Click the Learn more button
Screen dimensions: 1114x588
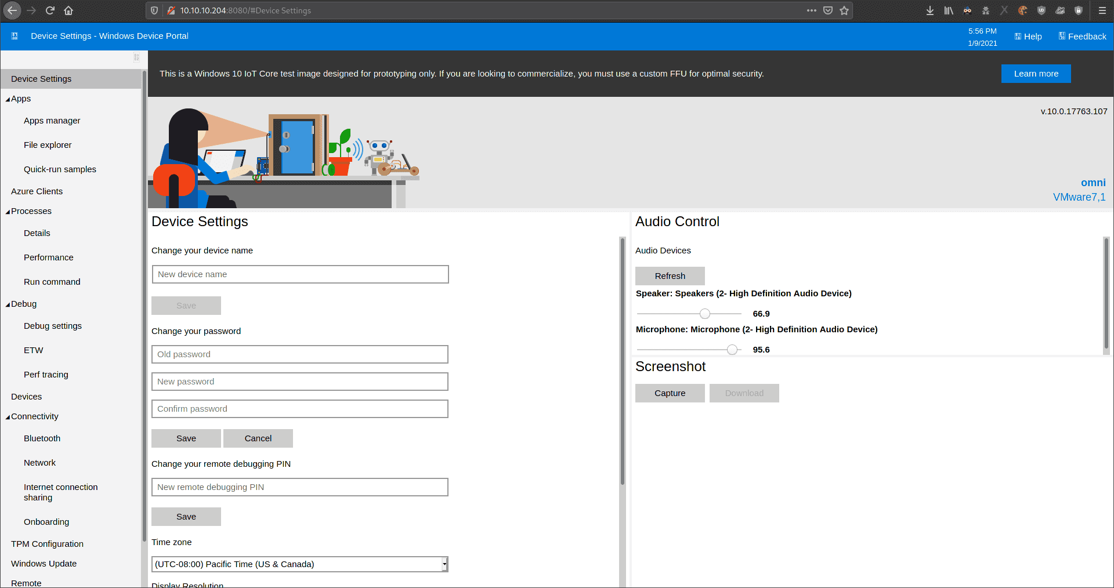[1036, 74]
